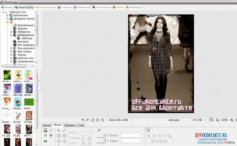
Task: Flip the photo horizontally
Action: point(93,120)
